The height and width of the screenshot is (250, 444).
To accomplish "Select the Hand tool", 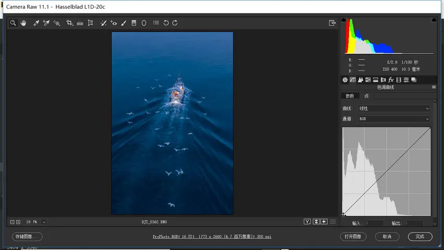I will pyautogui.click(x=23, y=23).
